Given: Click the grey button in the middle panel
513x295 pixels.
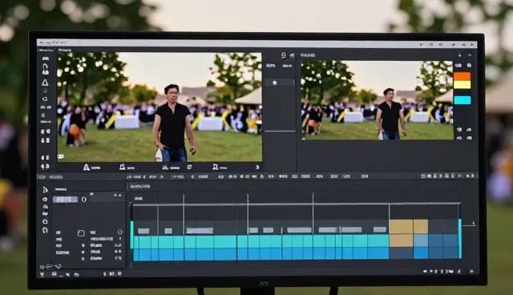Looking at the screenshot, I should tap(279, 83).
